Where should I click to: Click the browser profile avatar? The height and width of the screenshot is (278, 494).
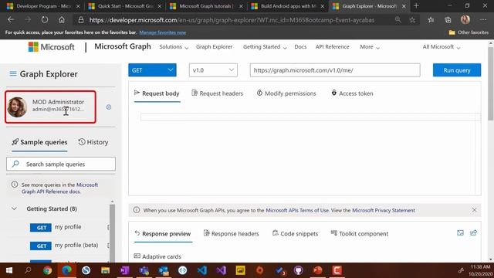[465, 19]
